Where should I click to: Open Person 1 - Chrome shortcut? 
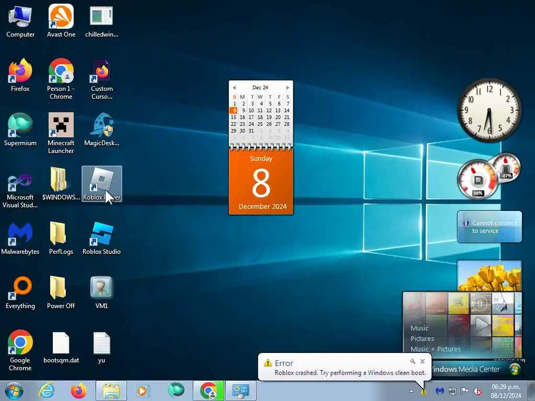(x=61, y=79)
